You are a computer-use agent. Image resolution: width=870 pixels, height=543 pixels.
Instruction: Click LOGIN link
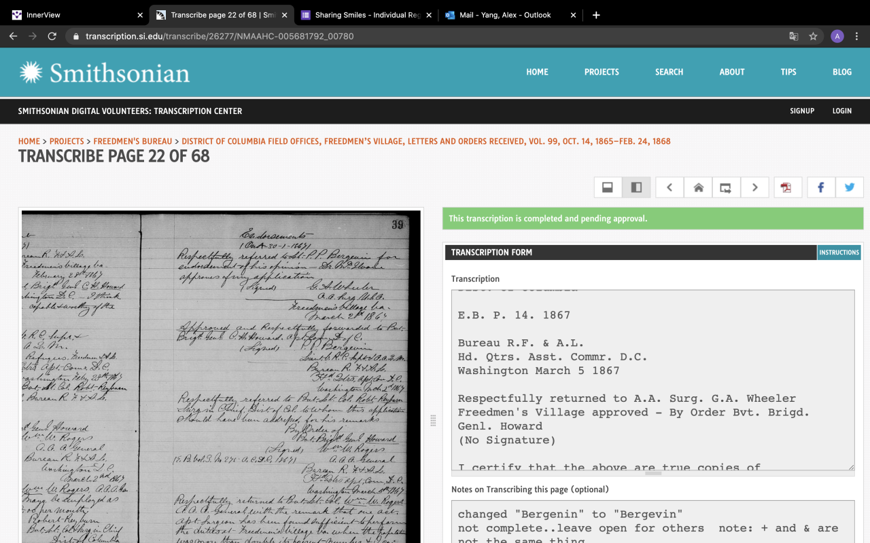tap(842, 111)
